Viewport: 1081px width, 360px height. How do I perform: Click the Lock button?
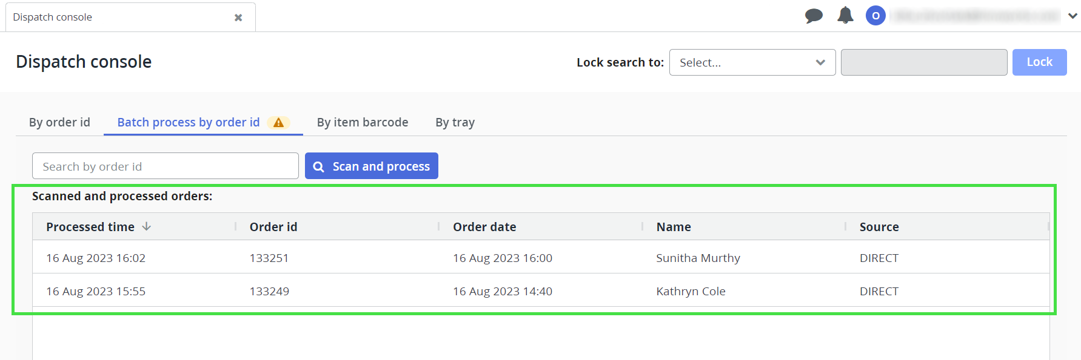(1039, 62)
